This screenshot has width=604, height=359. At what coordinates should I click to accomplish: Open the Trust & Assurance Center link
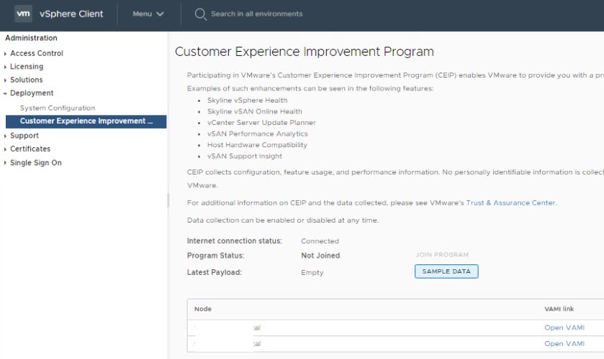pos(510,203)
